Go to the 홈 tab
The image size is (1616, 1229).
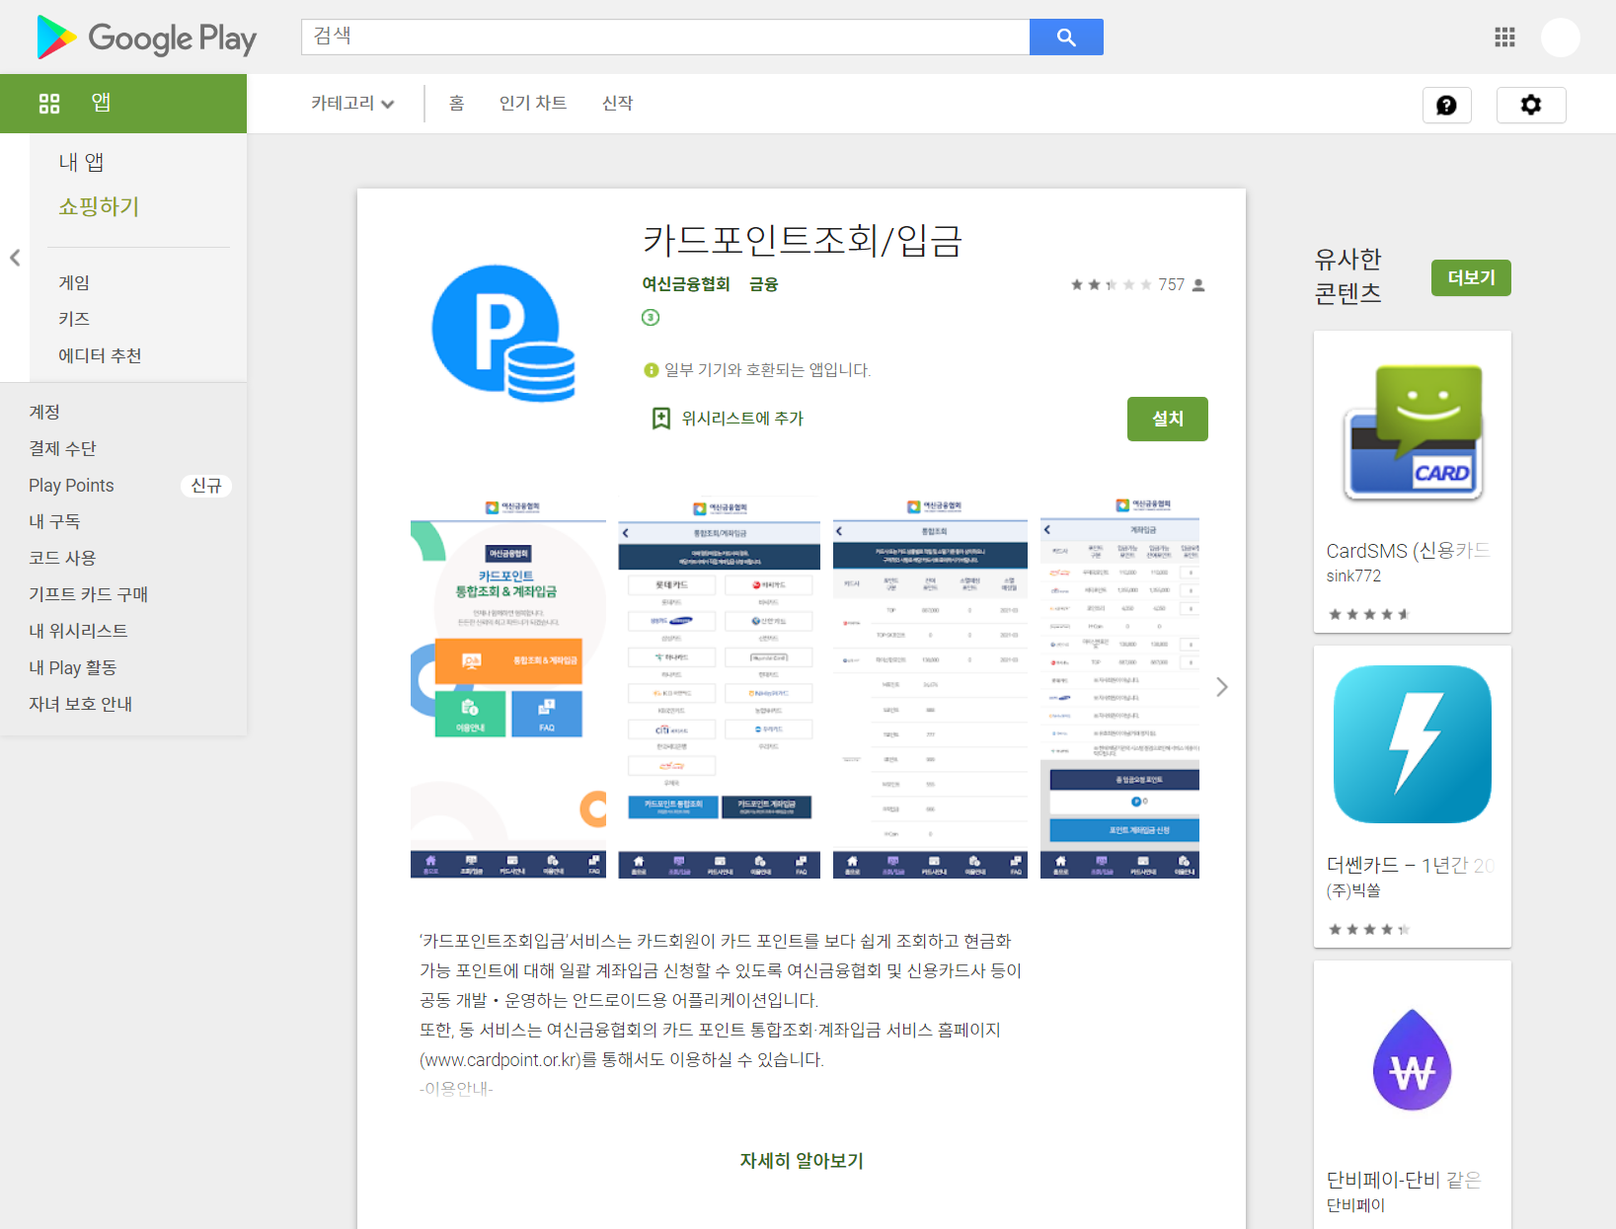point(456,104)
